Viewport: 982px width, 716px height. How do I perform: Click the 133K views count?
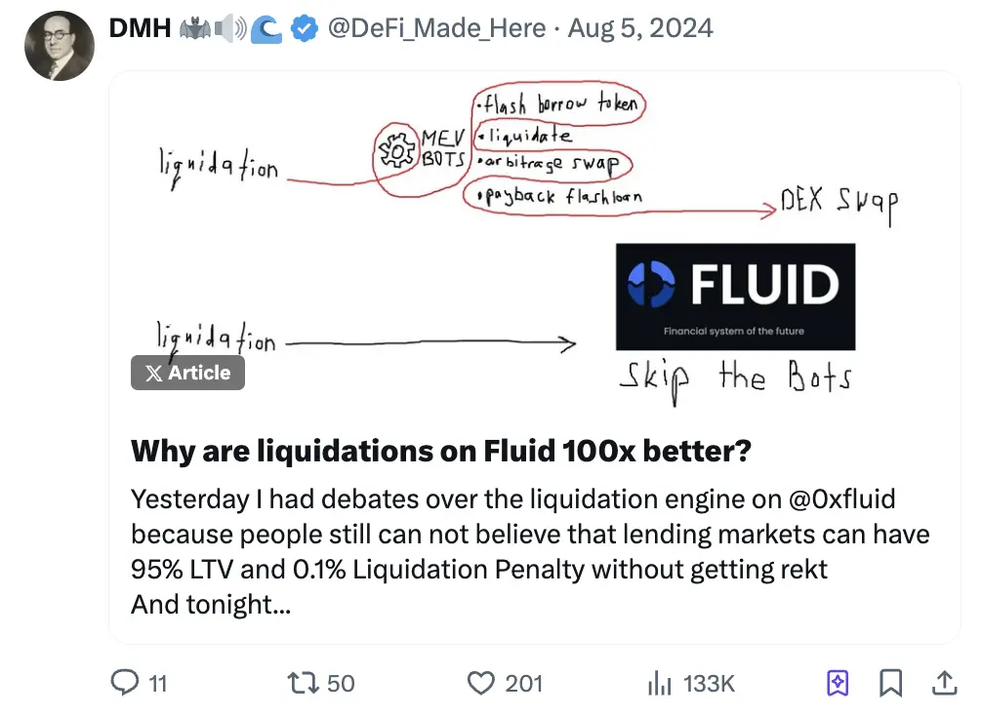click(x=712, y=684)
